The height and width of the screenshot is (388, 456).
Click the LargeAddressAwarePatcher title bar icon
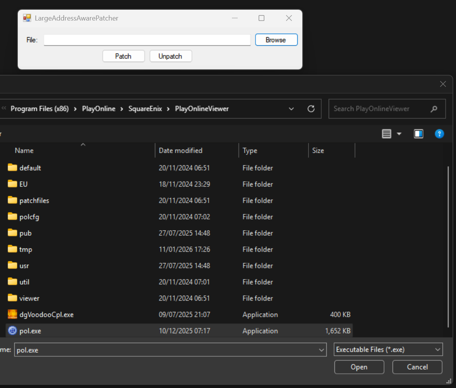click(x=27, y=18)
